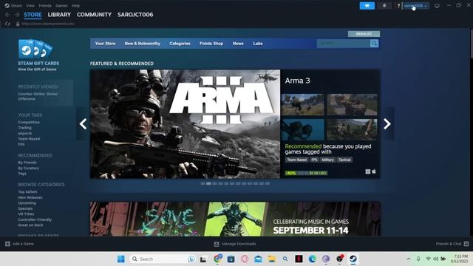Expand New & Noteworthy dropdown
Image resolution: width=473 pixels, height=266 pixels.
pos(143,44)
